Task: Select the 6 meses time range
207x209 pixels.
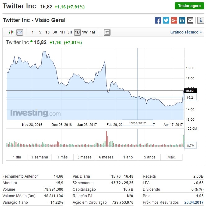Action: (x=106, y=157)
